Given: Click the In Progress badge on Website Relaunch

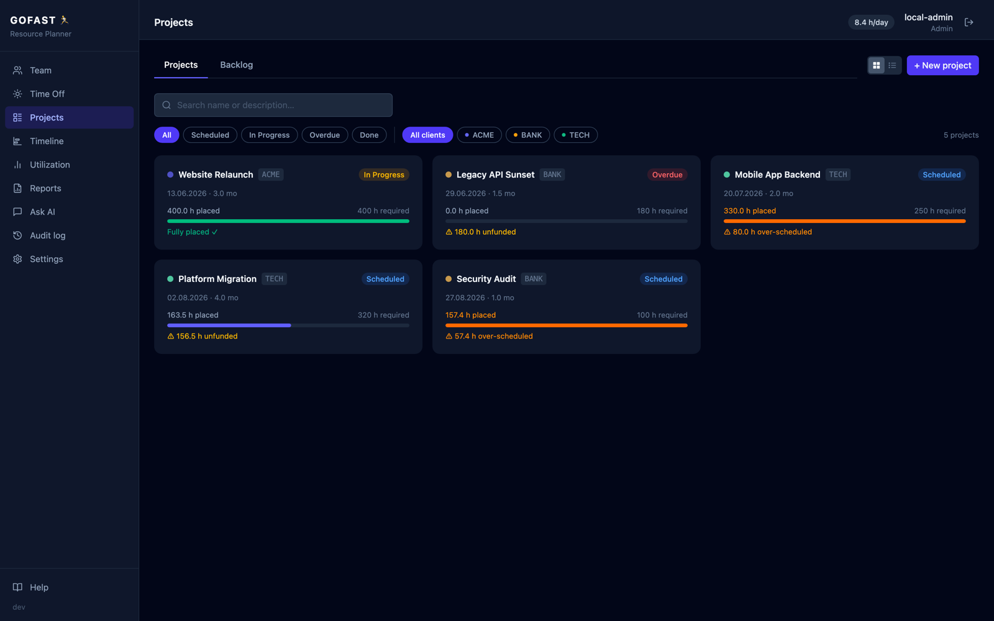Looking at the screenshot, I should pyautogui.click(x=384, y=175).
